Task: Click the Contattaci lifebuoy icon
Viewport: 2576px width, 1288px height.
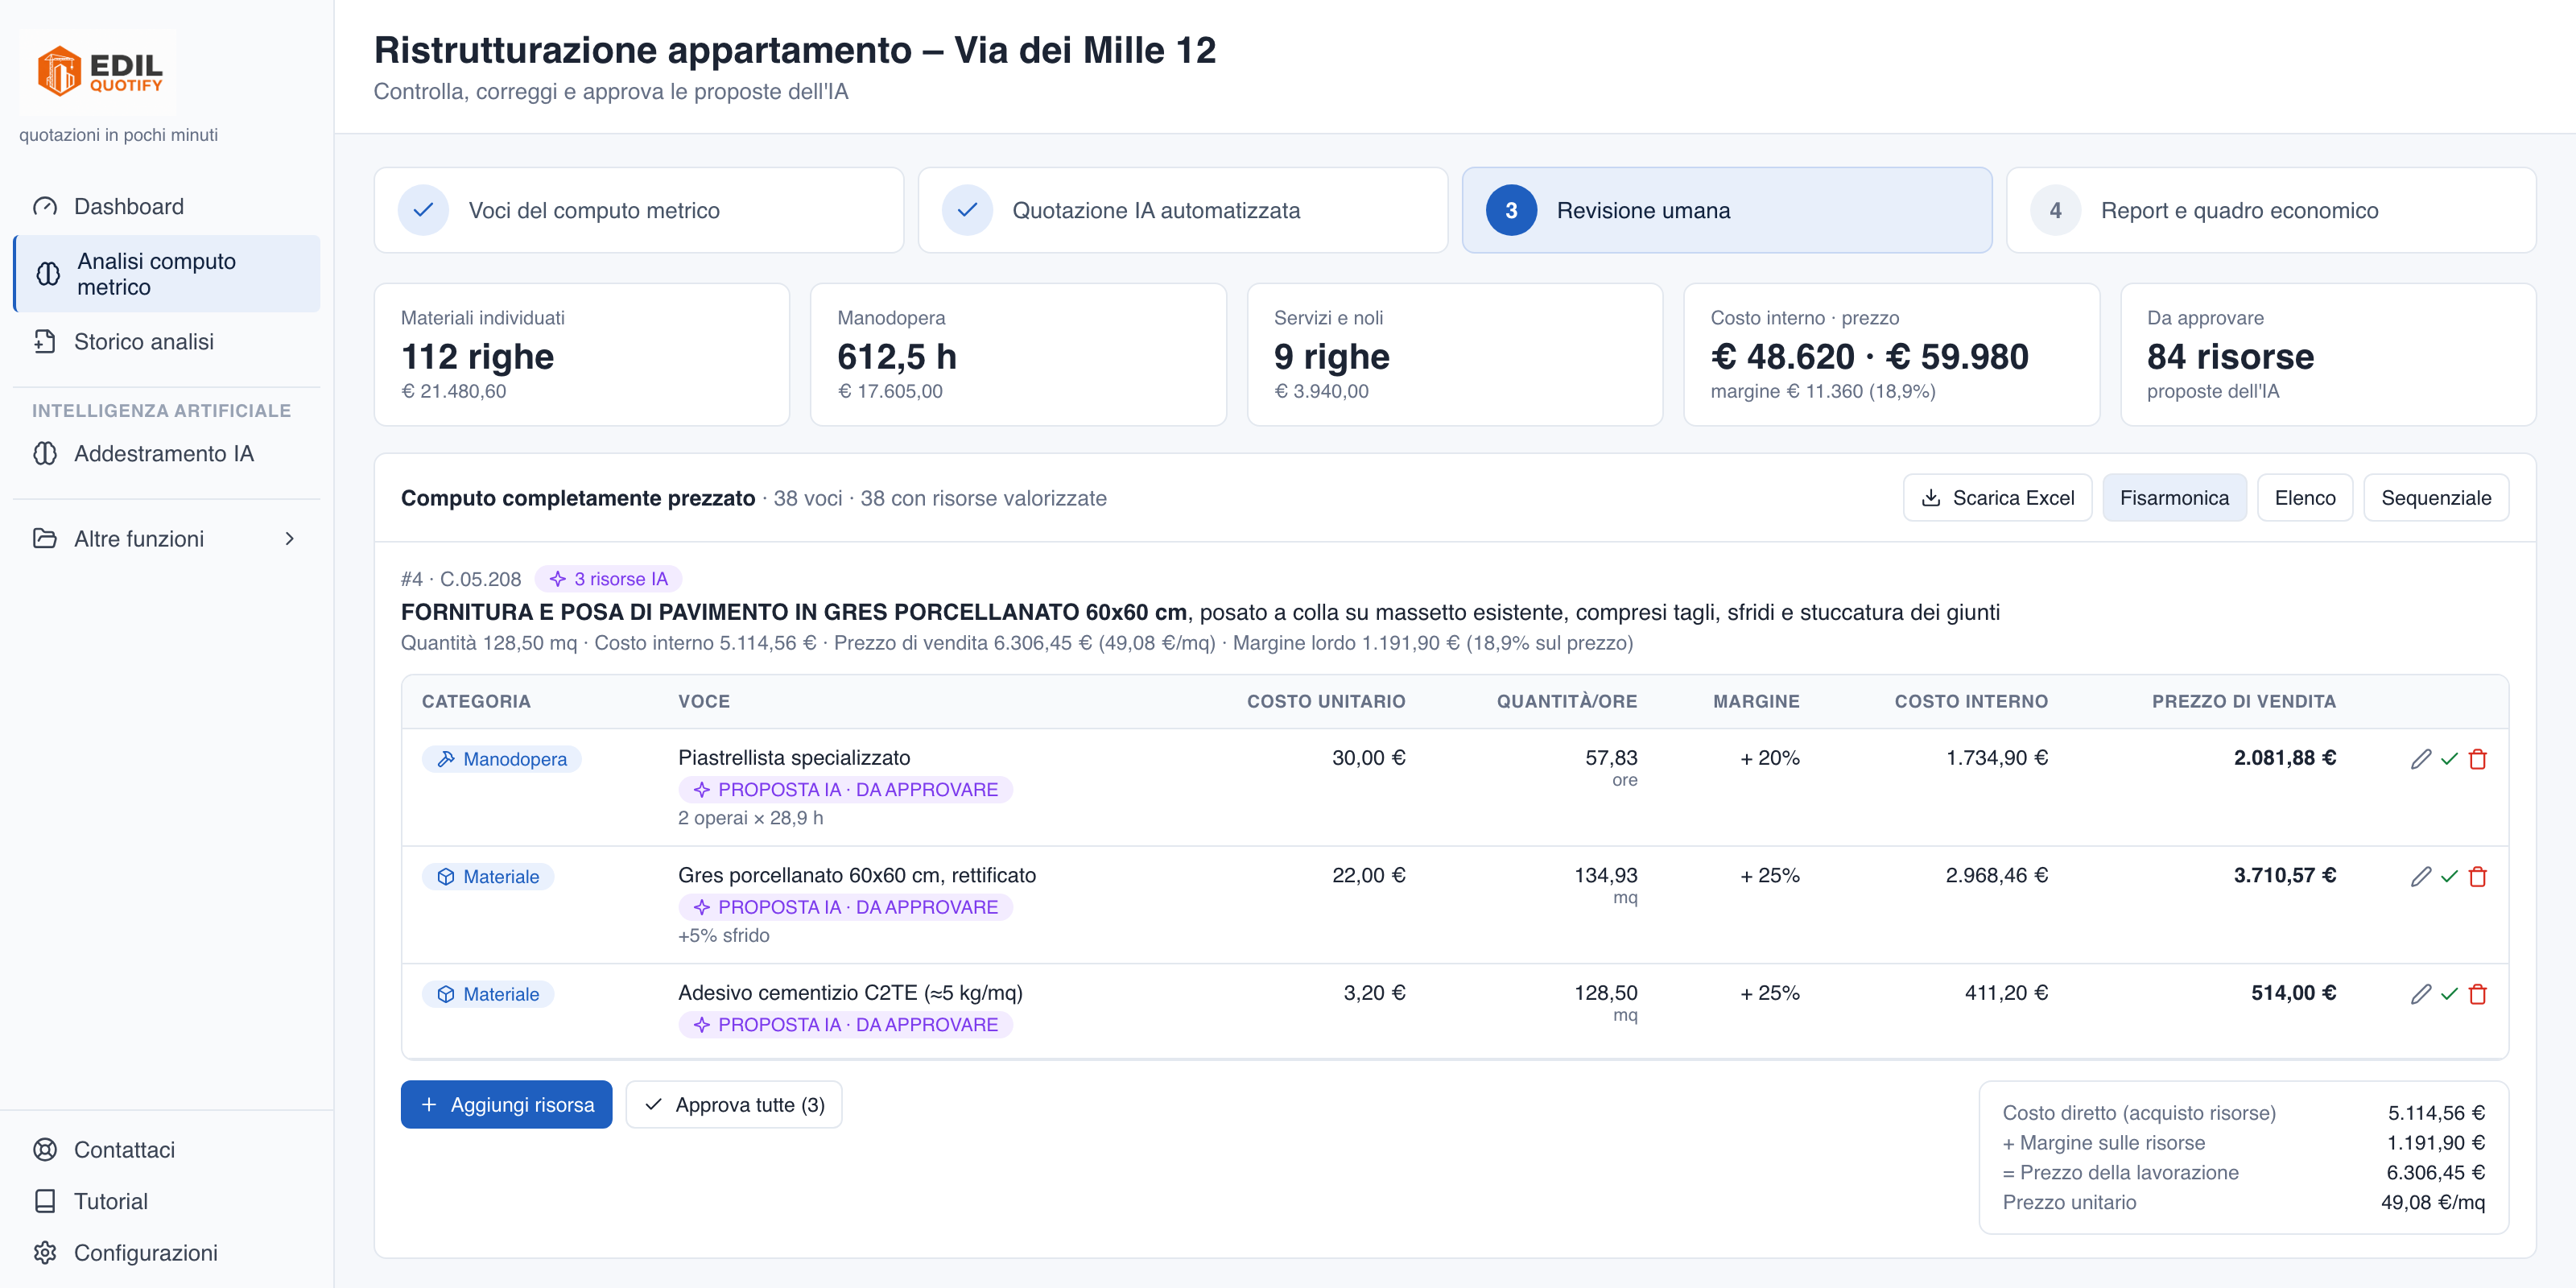Action: click(x=45, y=1150)
